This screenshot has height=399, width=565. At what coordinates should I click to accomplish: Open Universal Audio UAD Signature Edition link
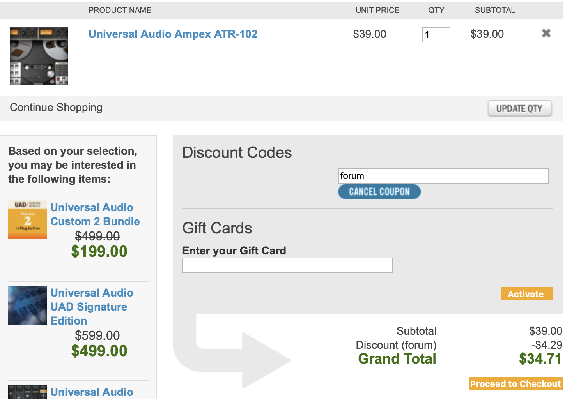tap(92, 307)
